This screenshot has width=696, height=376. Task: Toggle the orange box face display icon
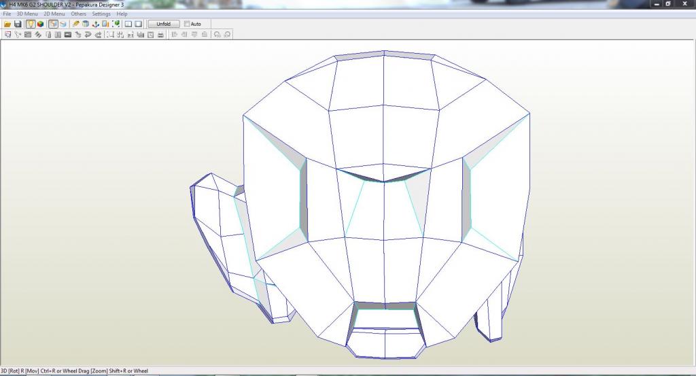coord(53,24)
